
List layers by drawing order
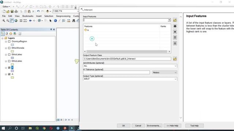pos(3,34)
